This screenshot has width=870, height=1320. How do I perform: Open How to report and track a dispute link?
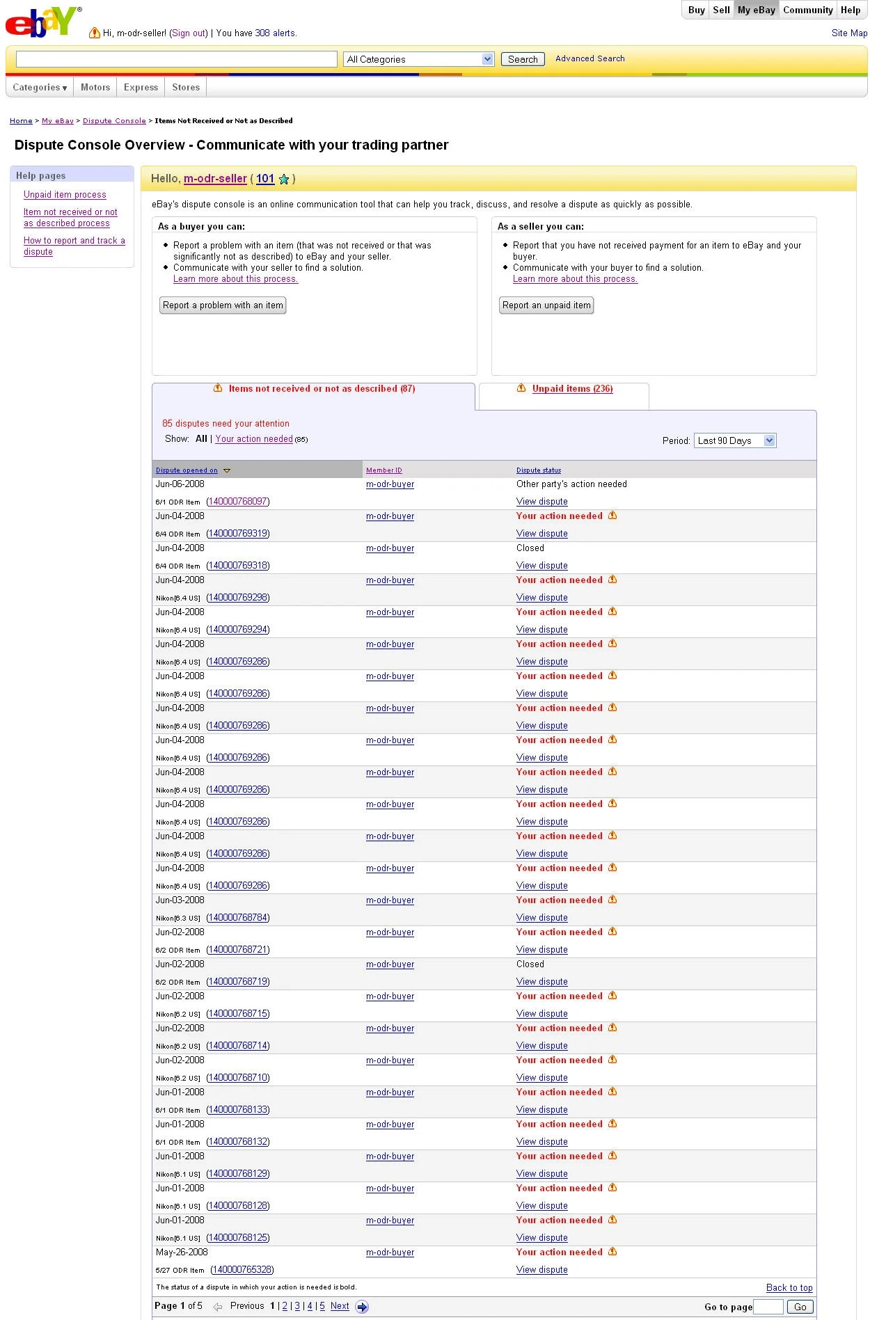[74, 246]
